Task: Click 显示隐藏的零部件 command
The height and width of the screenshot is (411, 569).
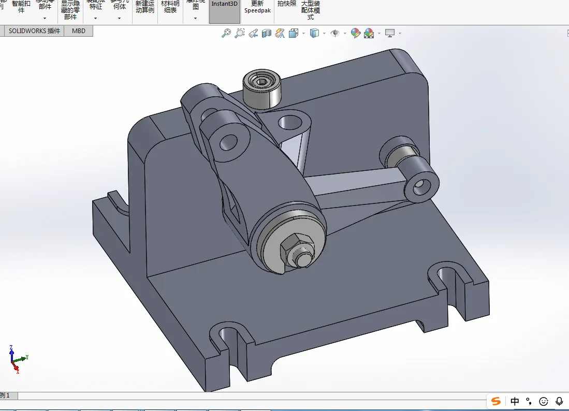Action: [70, 10]
